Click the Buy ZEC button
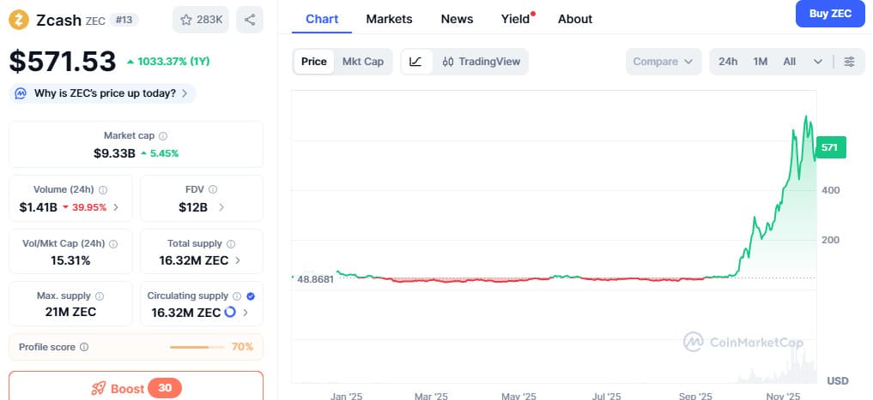 pyautogui.click(x=829, y=15)
